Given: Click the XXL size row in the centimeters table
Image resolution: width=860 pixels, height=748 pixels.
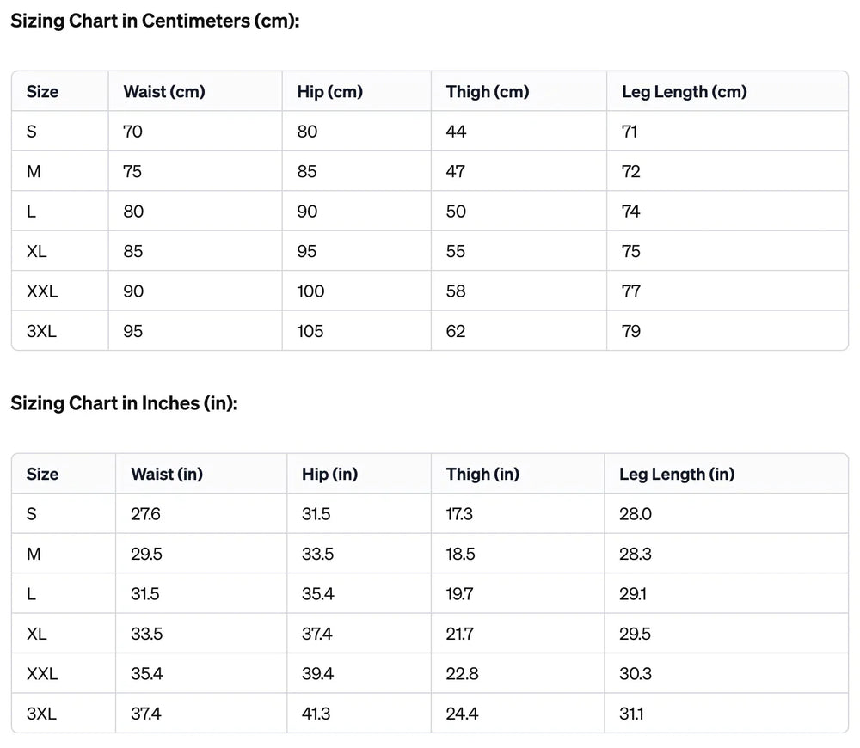Looking at the screenshot, I should click(42, 291).
